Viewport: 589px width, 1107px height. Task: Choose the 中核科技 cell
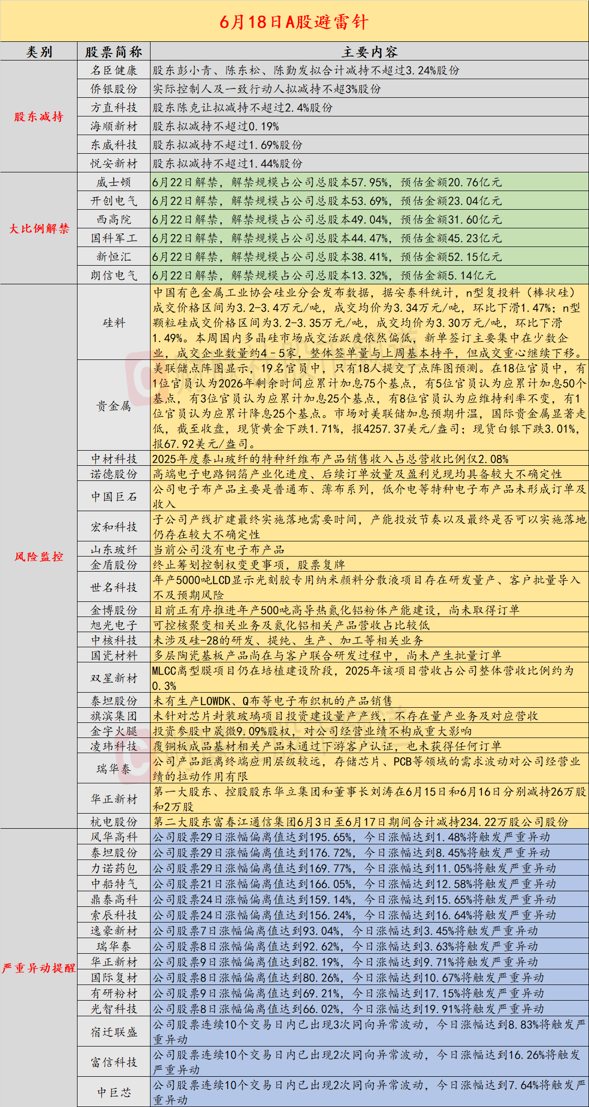114,640
